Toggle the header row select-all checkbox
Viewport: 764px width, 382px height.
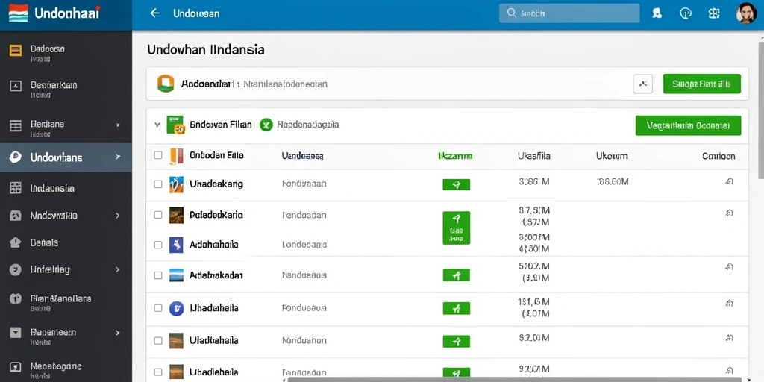pos(158,155)
